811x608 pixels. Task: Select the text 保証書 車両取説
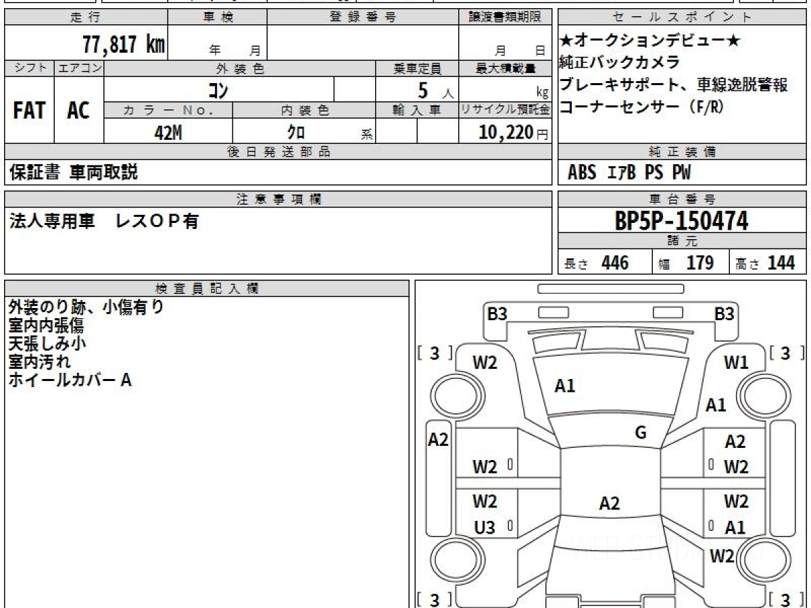tap(74, 172)
